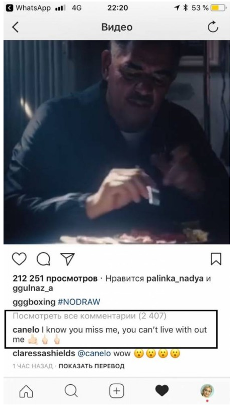Return to WhatsApp via status bar
The width and height of the screenshot is (238, 411).
[x=28, y=8]
